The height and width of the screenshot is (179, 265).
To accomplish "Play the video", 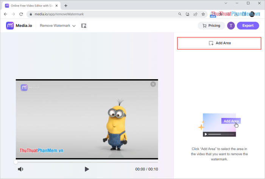I will click(87, 169).
